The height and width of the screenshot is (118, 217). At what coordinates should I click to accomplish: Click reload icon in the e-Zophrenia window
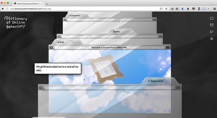pos(65,20)
